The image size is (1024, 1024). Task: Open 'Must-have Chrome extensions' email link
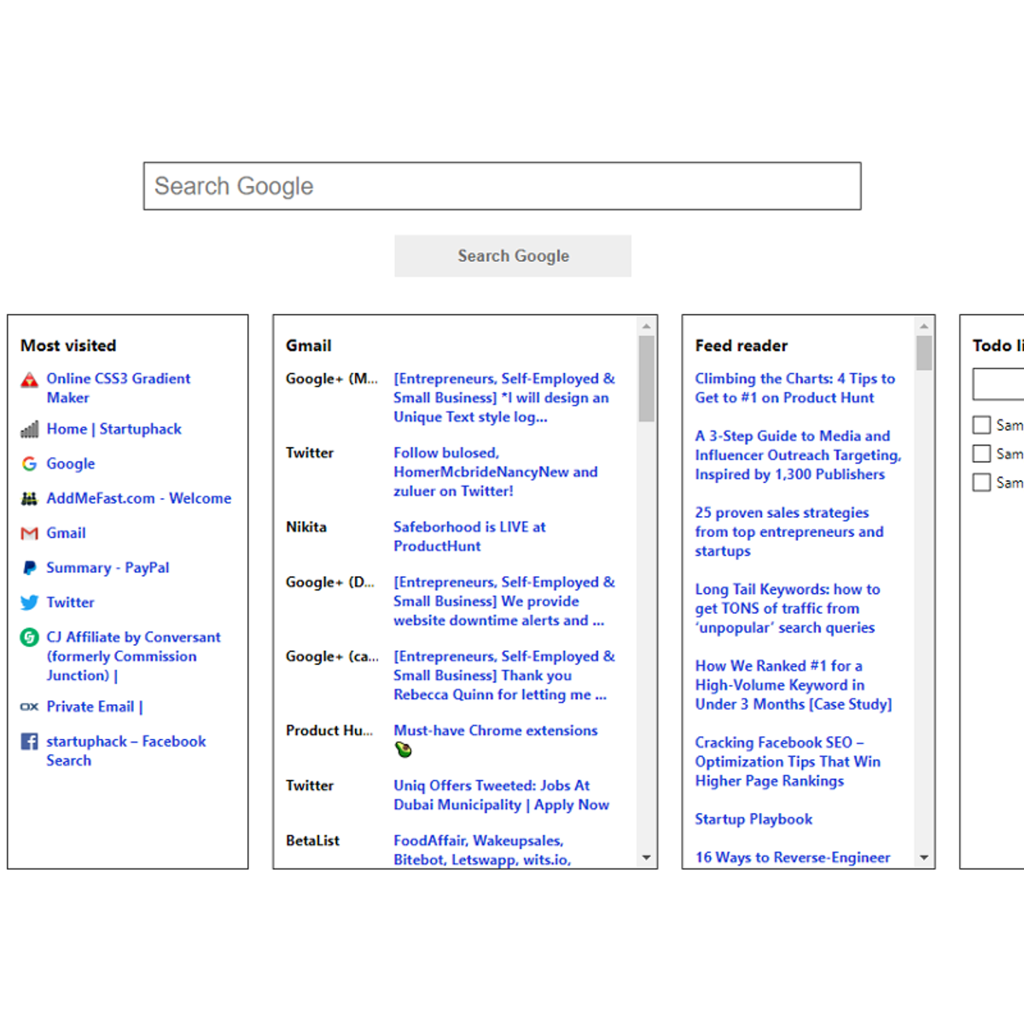[x=495, y=730]
